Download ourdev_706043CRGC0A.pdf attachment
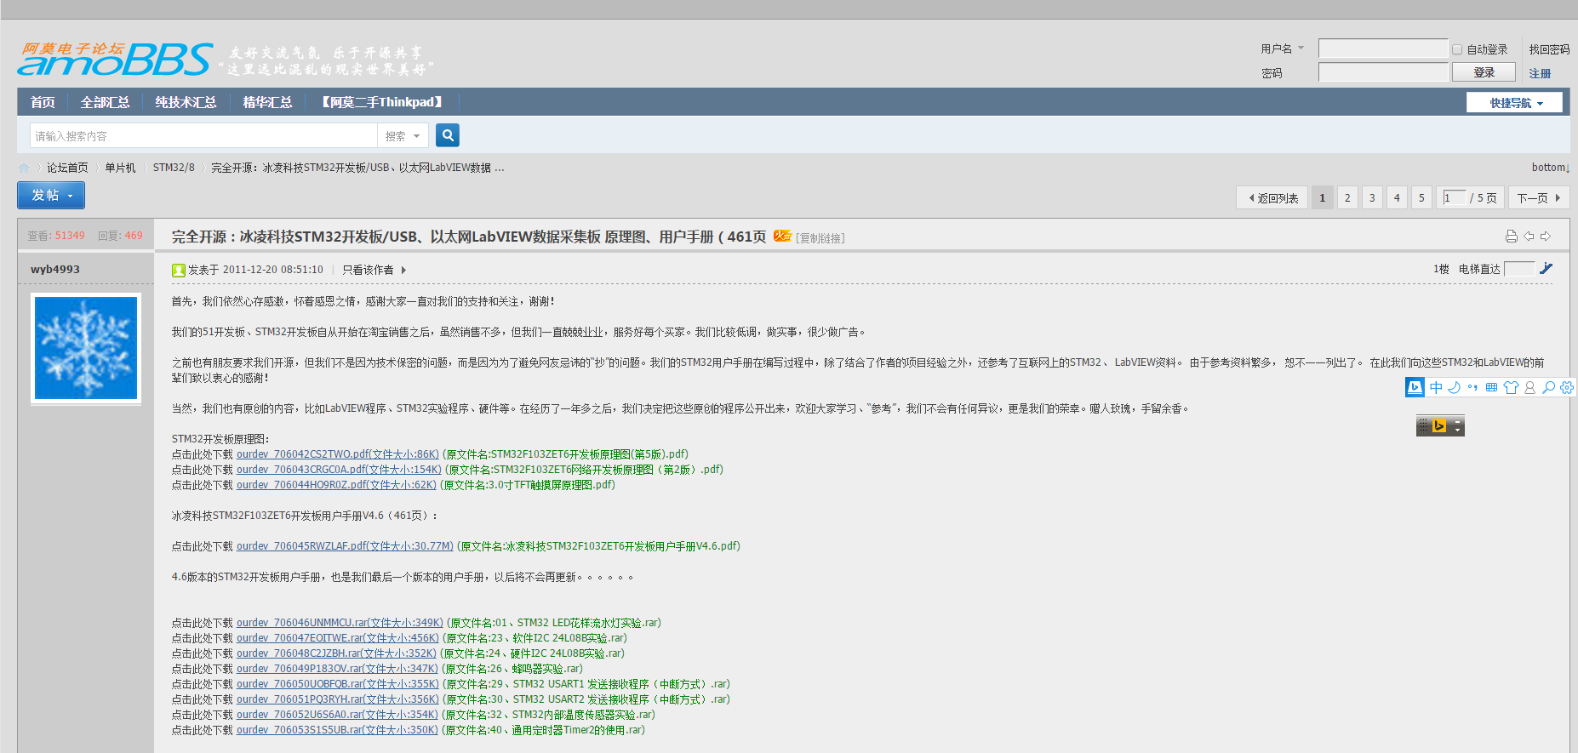This screenshot has height=753, width=1578. pyautogui.click(x=340, y=470)
